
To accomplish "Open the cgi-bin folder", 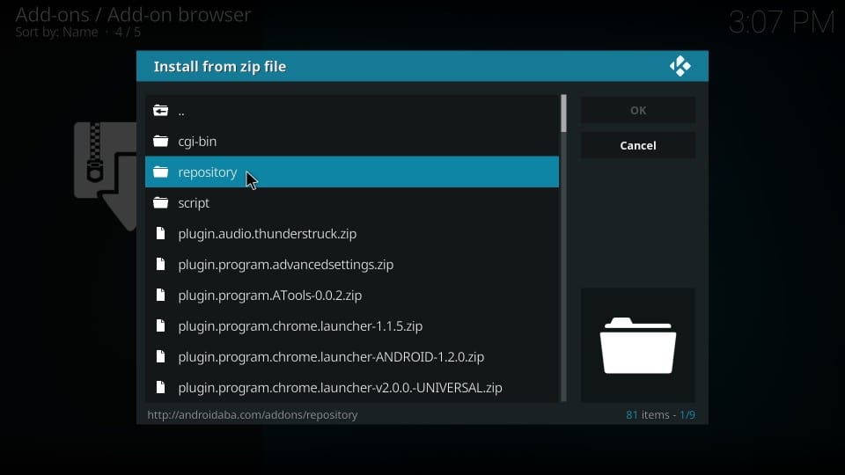I will [x=352, y=141].
